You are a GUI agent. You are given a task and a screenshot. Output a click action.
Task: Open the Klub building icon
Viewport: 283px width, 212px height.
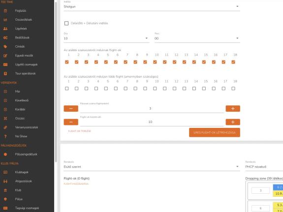tap(5, 190)
